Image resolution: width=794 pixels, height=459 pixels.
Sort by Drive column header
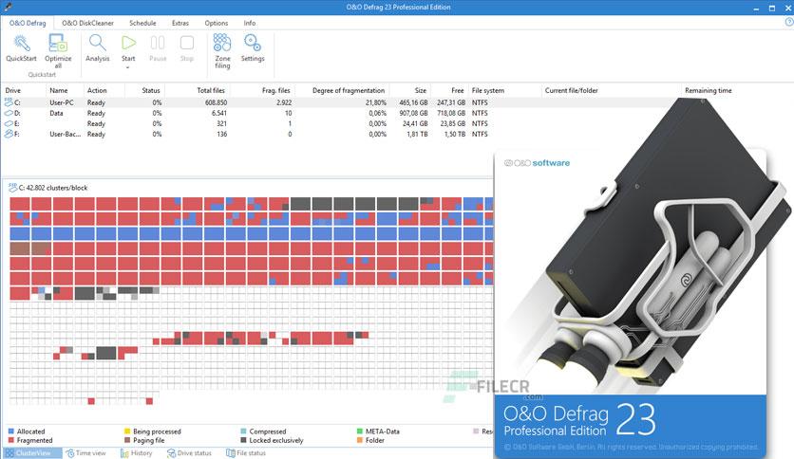click(x=12, y=90)
